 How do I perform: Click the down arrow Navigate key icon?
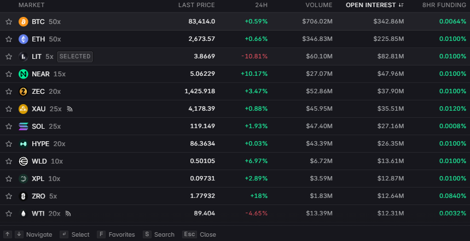(x=19, y=234)
